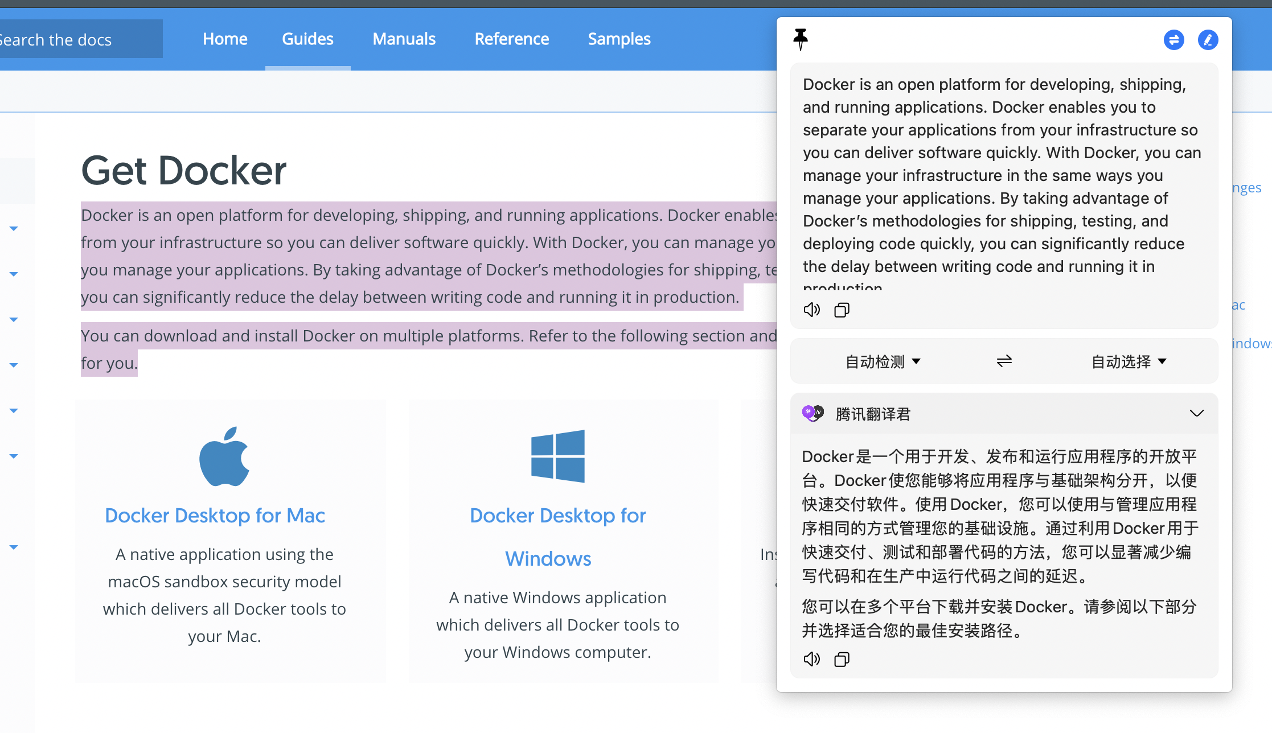Image resolution: width=1272 pixels, height=733 pixels.
Task: Pin the translation popup window
Action: [x=801, y=39]
